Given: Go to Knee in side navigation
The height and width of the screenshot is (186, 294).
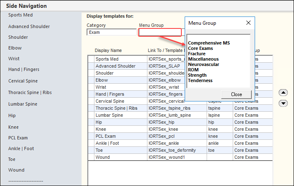Looking at the screenshot, I should click(x=13, y=127).
